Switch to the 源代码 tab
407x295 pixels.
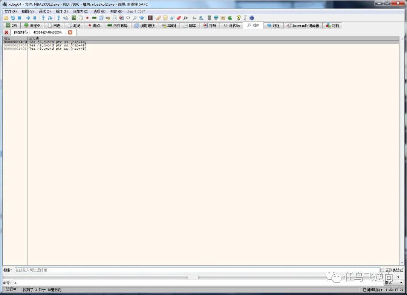pyautogui.click(x=232, y=25)
